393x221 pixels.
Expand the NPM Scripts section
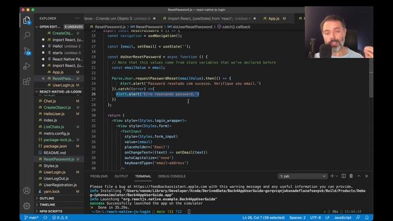pyautogui.click(x=59, y=211)
